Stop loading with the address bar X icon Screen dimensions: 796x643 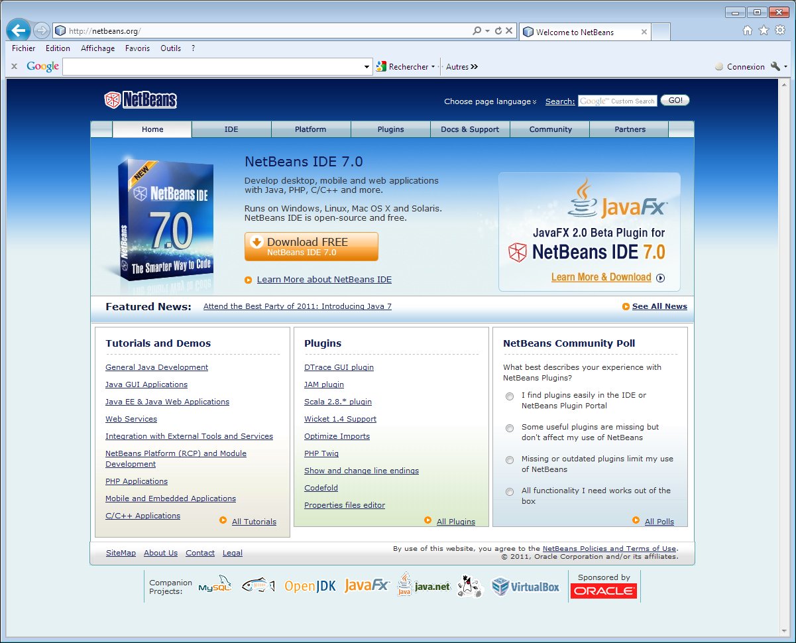(509, 31)
